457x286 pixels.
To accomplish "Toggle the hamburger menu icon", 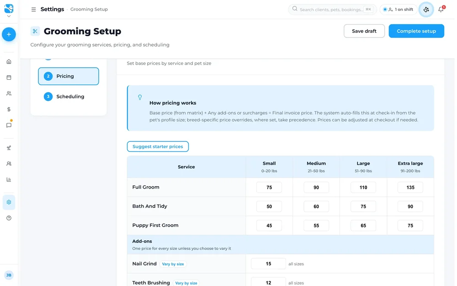I will click(x=33, y=10).
